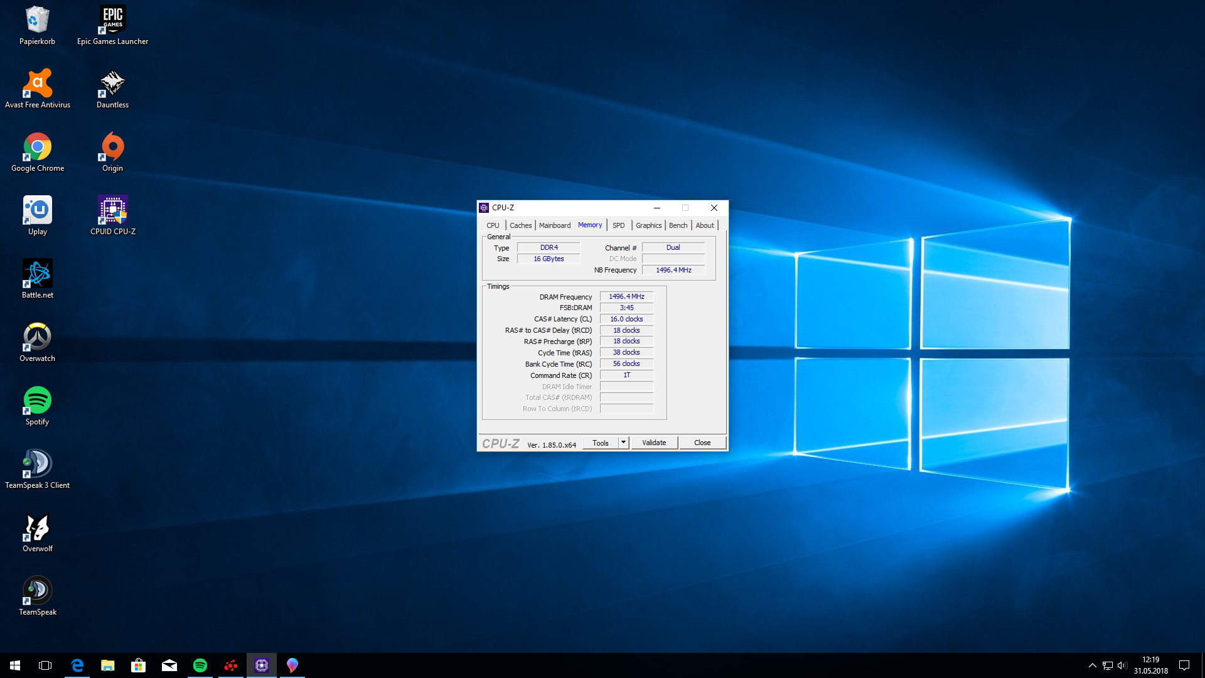Click the Close button in CPU-Z
This screenshot has width=1205, height=678.
(702, 443)
